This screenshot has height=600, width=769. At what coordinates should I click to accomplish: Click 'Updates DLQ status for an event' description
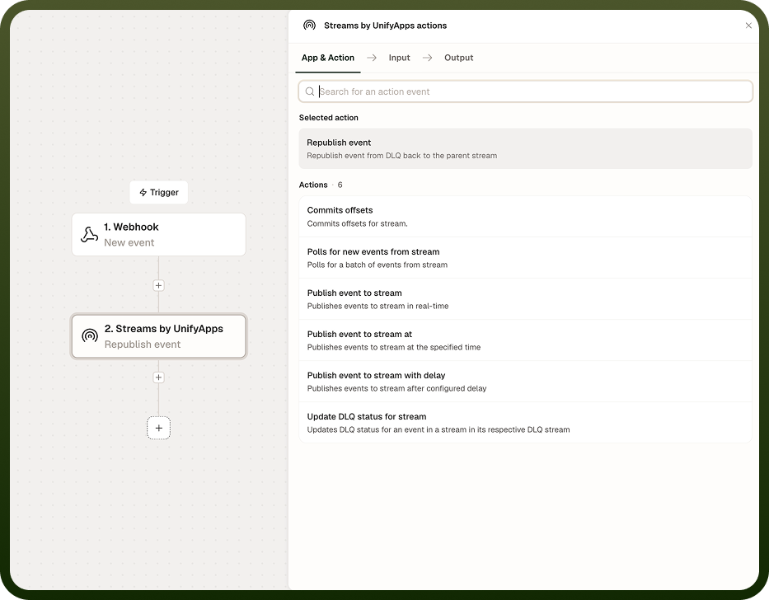(x=438, y=429)
